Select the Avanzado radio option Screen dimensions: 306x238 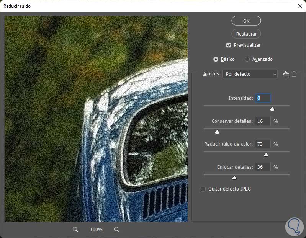click(247, 59)
